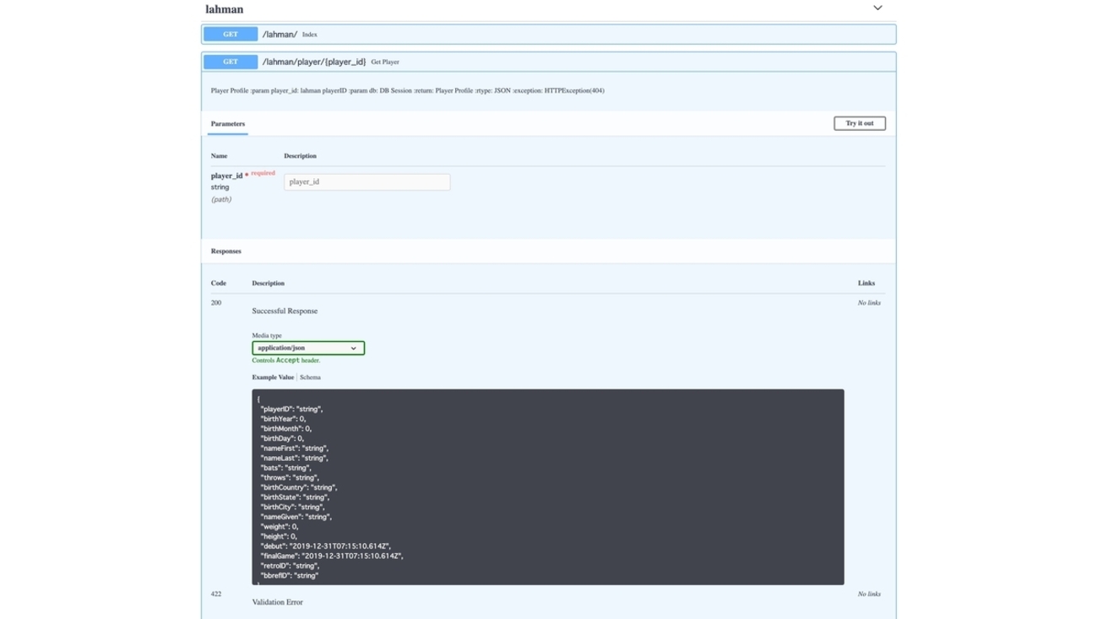Image resolution: width=1097 pixels, height=619 pixels.
Task: Click the Player Profile description text
Action: point(407,90)
